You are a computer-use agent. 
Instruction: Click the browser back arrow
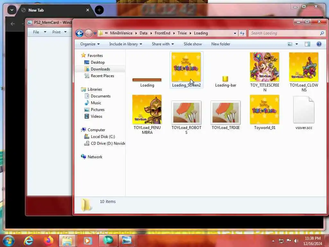(x=13, y=24)
